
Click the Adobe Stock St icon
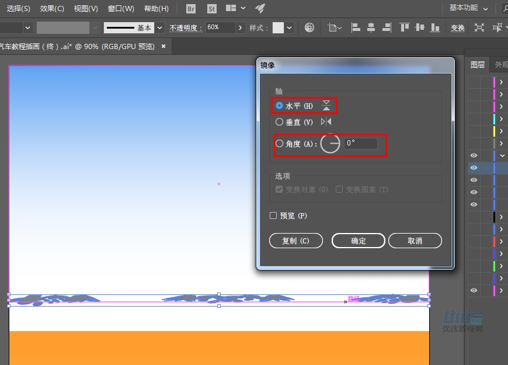tap(211, 9)
